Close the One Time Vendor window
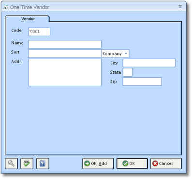The width and height of the screenshot is (192, 179). [x=180, y=7]
